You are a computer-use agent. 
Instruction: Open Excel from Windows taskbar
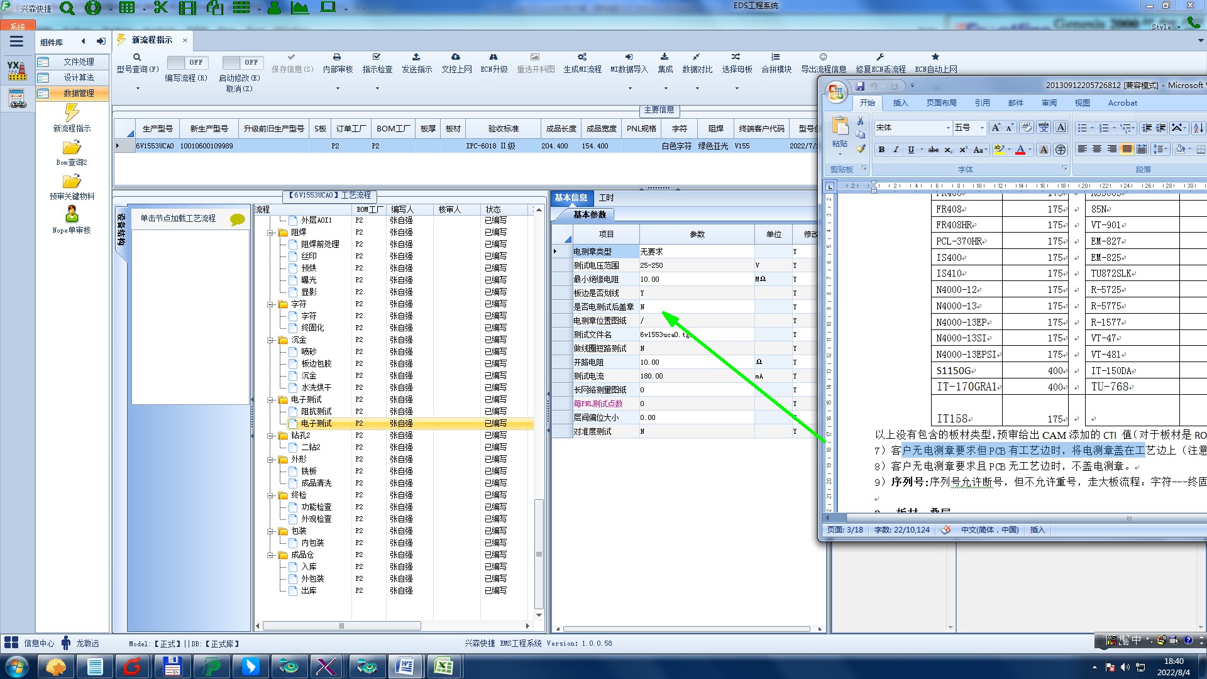(444, 666)
